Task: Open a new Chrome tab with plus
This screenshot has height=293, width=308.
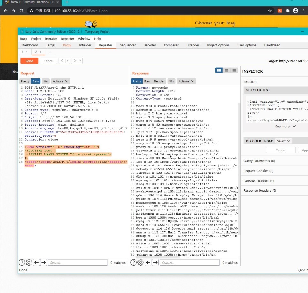Action: pyautogui.click(x=67, y=2)
